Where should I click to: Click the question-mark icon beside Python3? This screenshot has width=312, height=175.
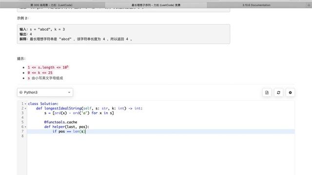point(21,92)
